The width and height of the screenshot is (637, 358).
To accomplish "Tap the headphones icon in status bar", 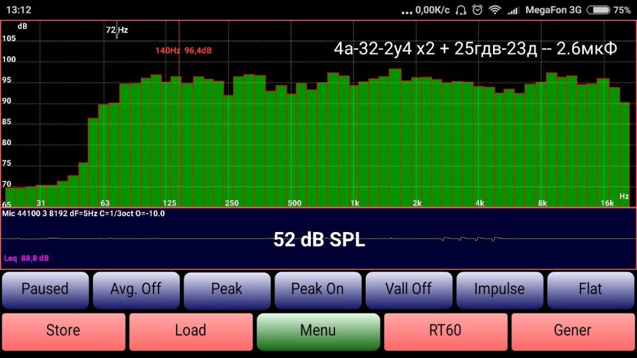I will click(461, 10).
